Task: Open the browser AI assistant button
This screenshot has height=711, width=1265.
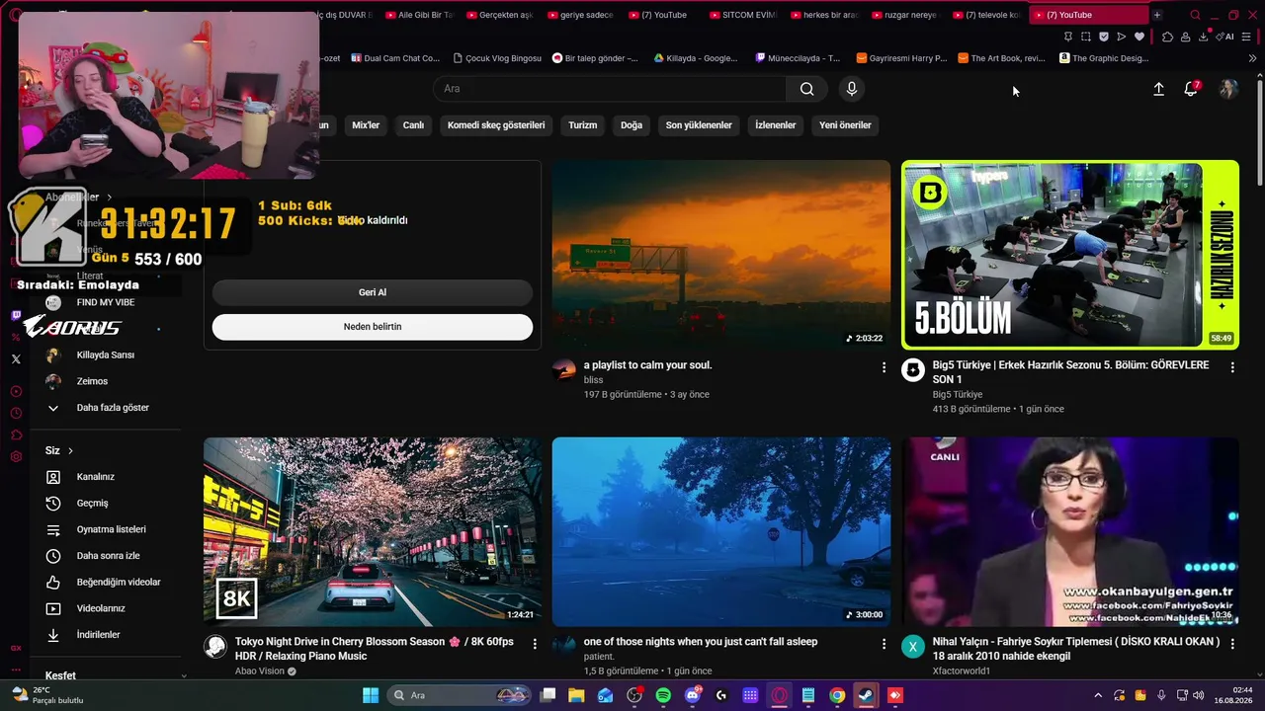Action: point(1225,37)
